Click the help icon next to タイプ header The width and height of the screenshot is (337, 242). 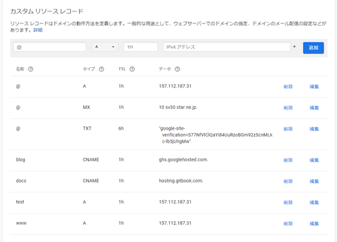[101, 69]
